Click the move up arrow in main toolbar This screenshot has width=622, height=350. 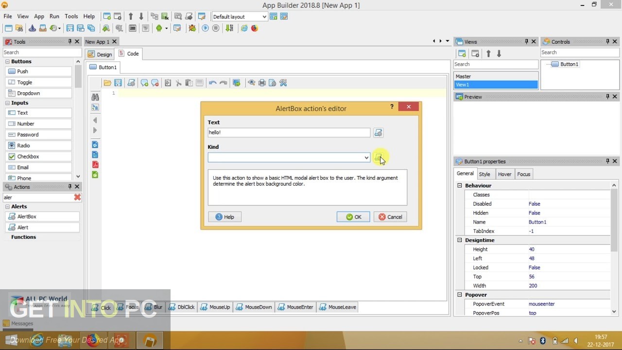click(131, 17)
